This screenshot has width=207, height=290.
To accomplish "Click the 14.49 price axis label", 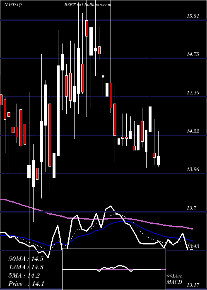I will tap(193, 93).
